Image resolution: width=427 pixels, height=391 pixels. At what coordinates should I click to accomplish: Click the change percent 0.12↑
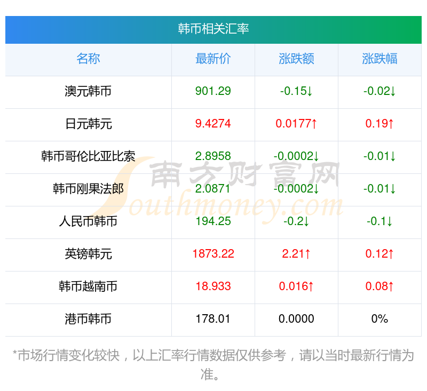coord(379,254)
